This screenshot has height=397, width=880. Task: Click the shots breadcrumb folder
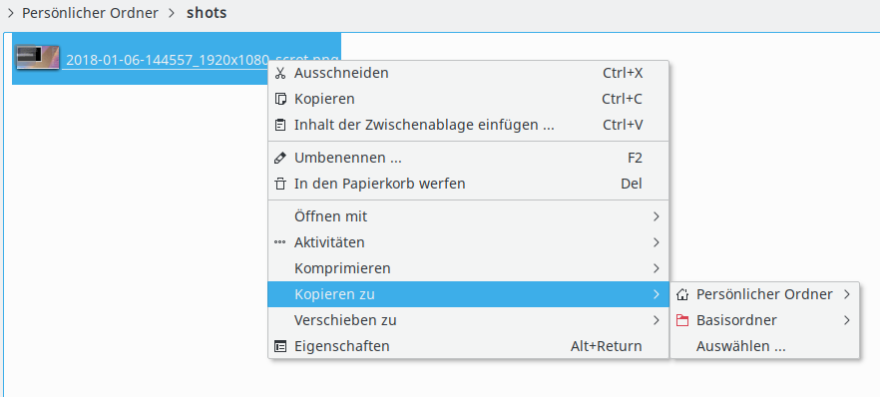207,13
